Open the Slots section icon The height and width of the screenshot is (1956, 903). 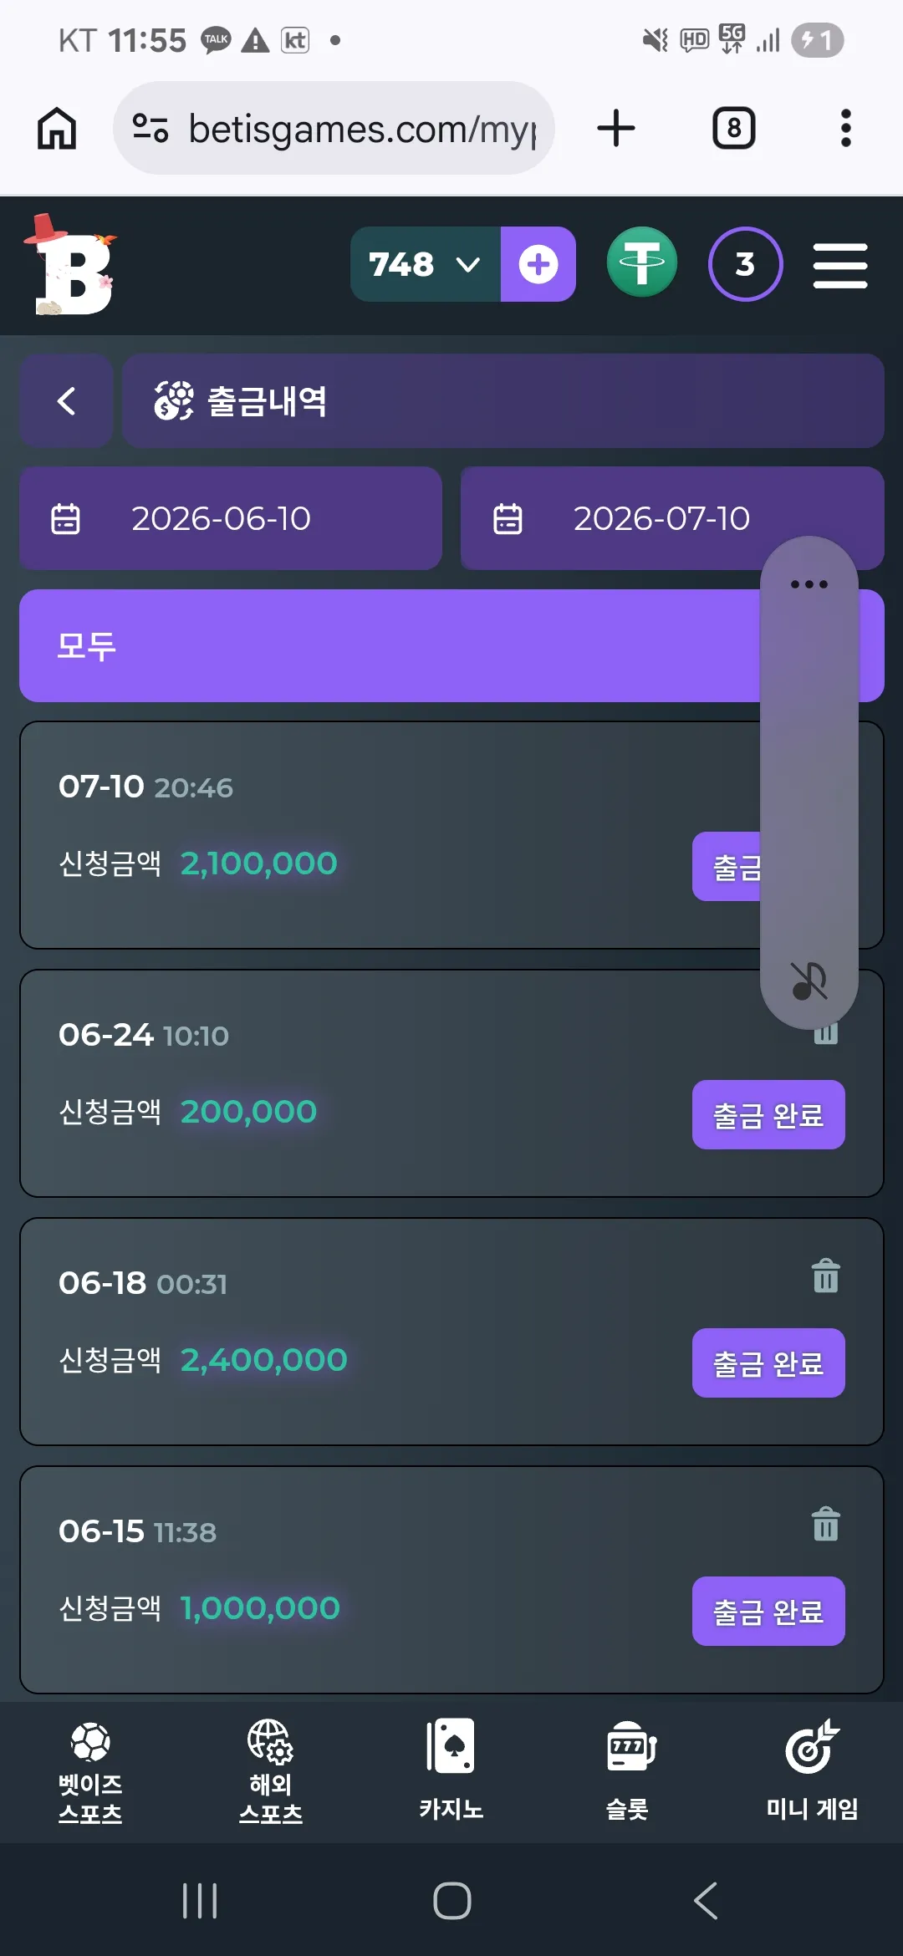coord(629,1769)
